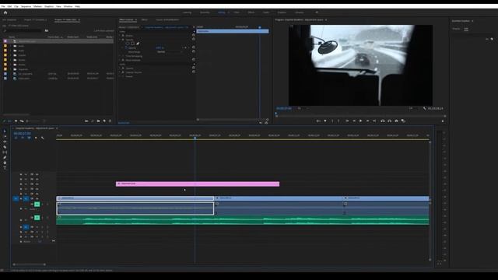Open Blend Mode Normal dropdown
The width and height of the screenshot is (498, 280).
click(x=170, y=52)
